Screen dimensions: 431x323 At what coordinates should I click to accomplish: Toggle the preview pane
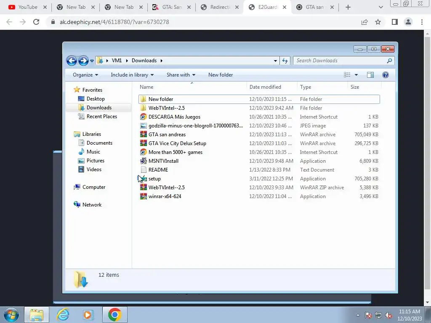pyautogui.click(x=370, y=75)
